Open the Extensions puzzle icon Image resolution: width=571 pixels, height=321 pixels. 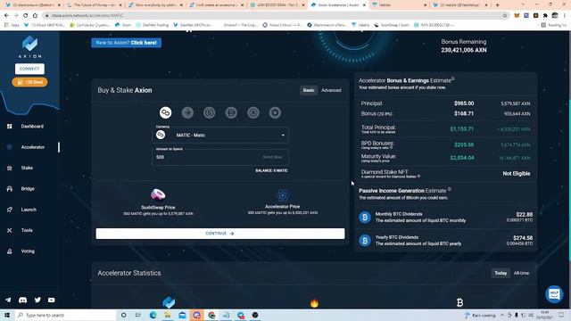(x=545, y=16)
